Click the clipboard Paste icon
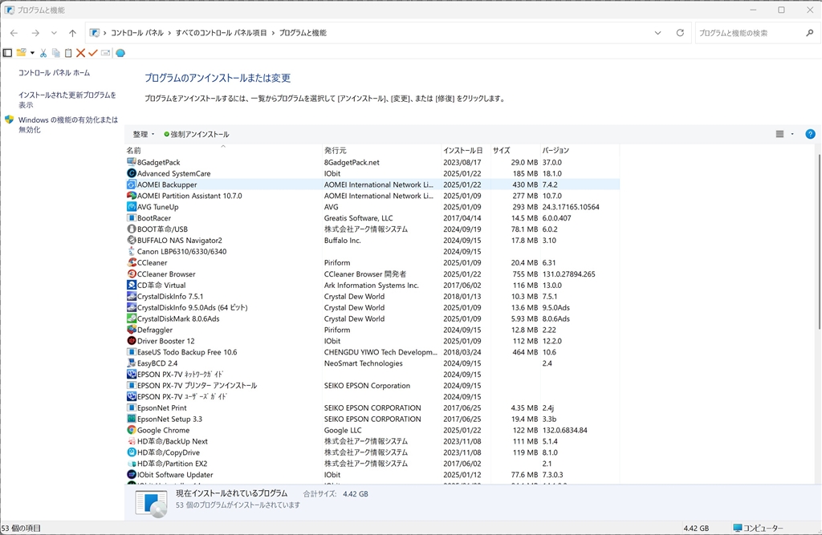The image size is (822, 535). [68, 53]
